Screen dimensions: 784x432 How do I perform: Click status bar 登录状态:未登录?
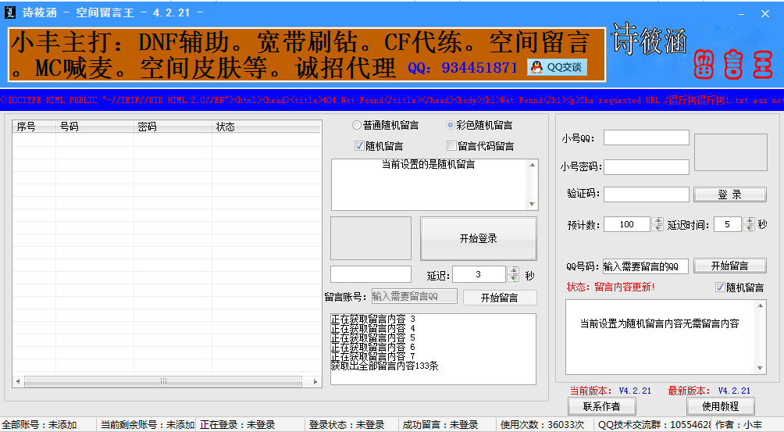click(x=347, y=425)
